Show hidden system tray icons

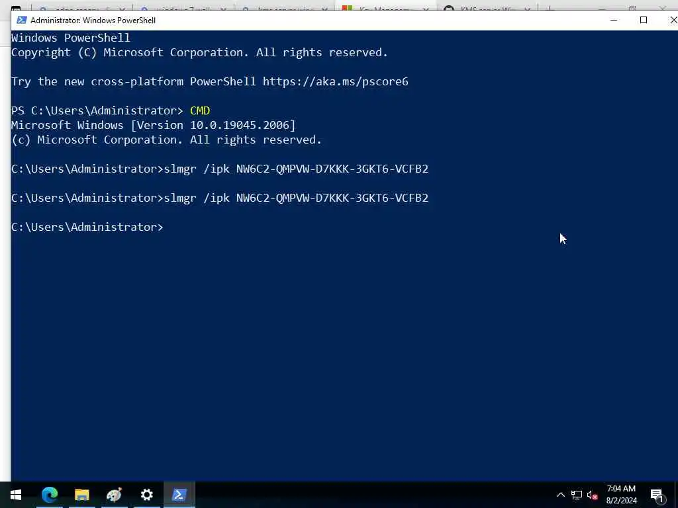(x=560, y=495)
